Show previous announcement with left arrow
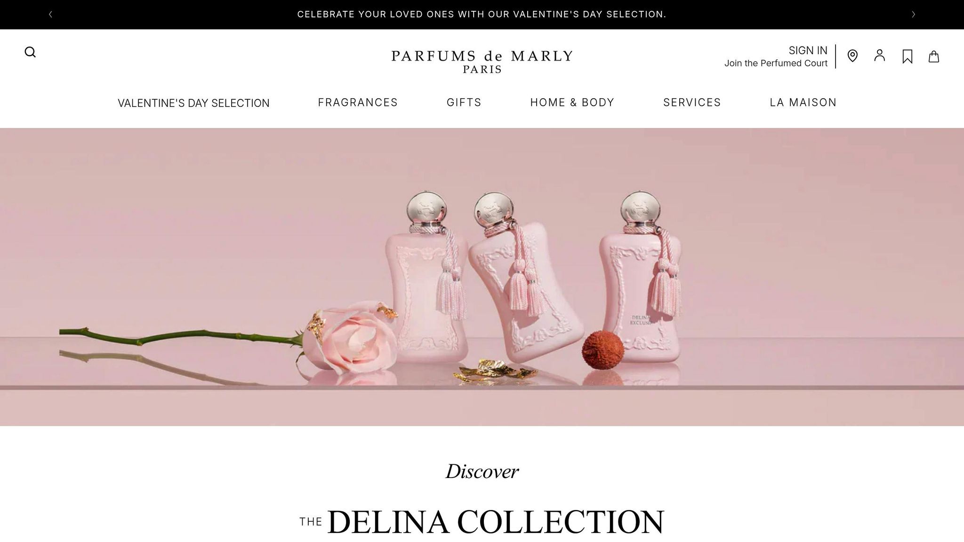This screenshot has height=542, width=964. point(50,15)
